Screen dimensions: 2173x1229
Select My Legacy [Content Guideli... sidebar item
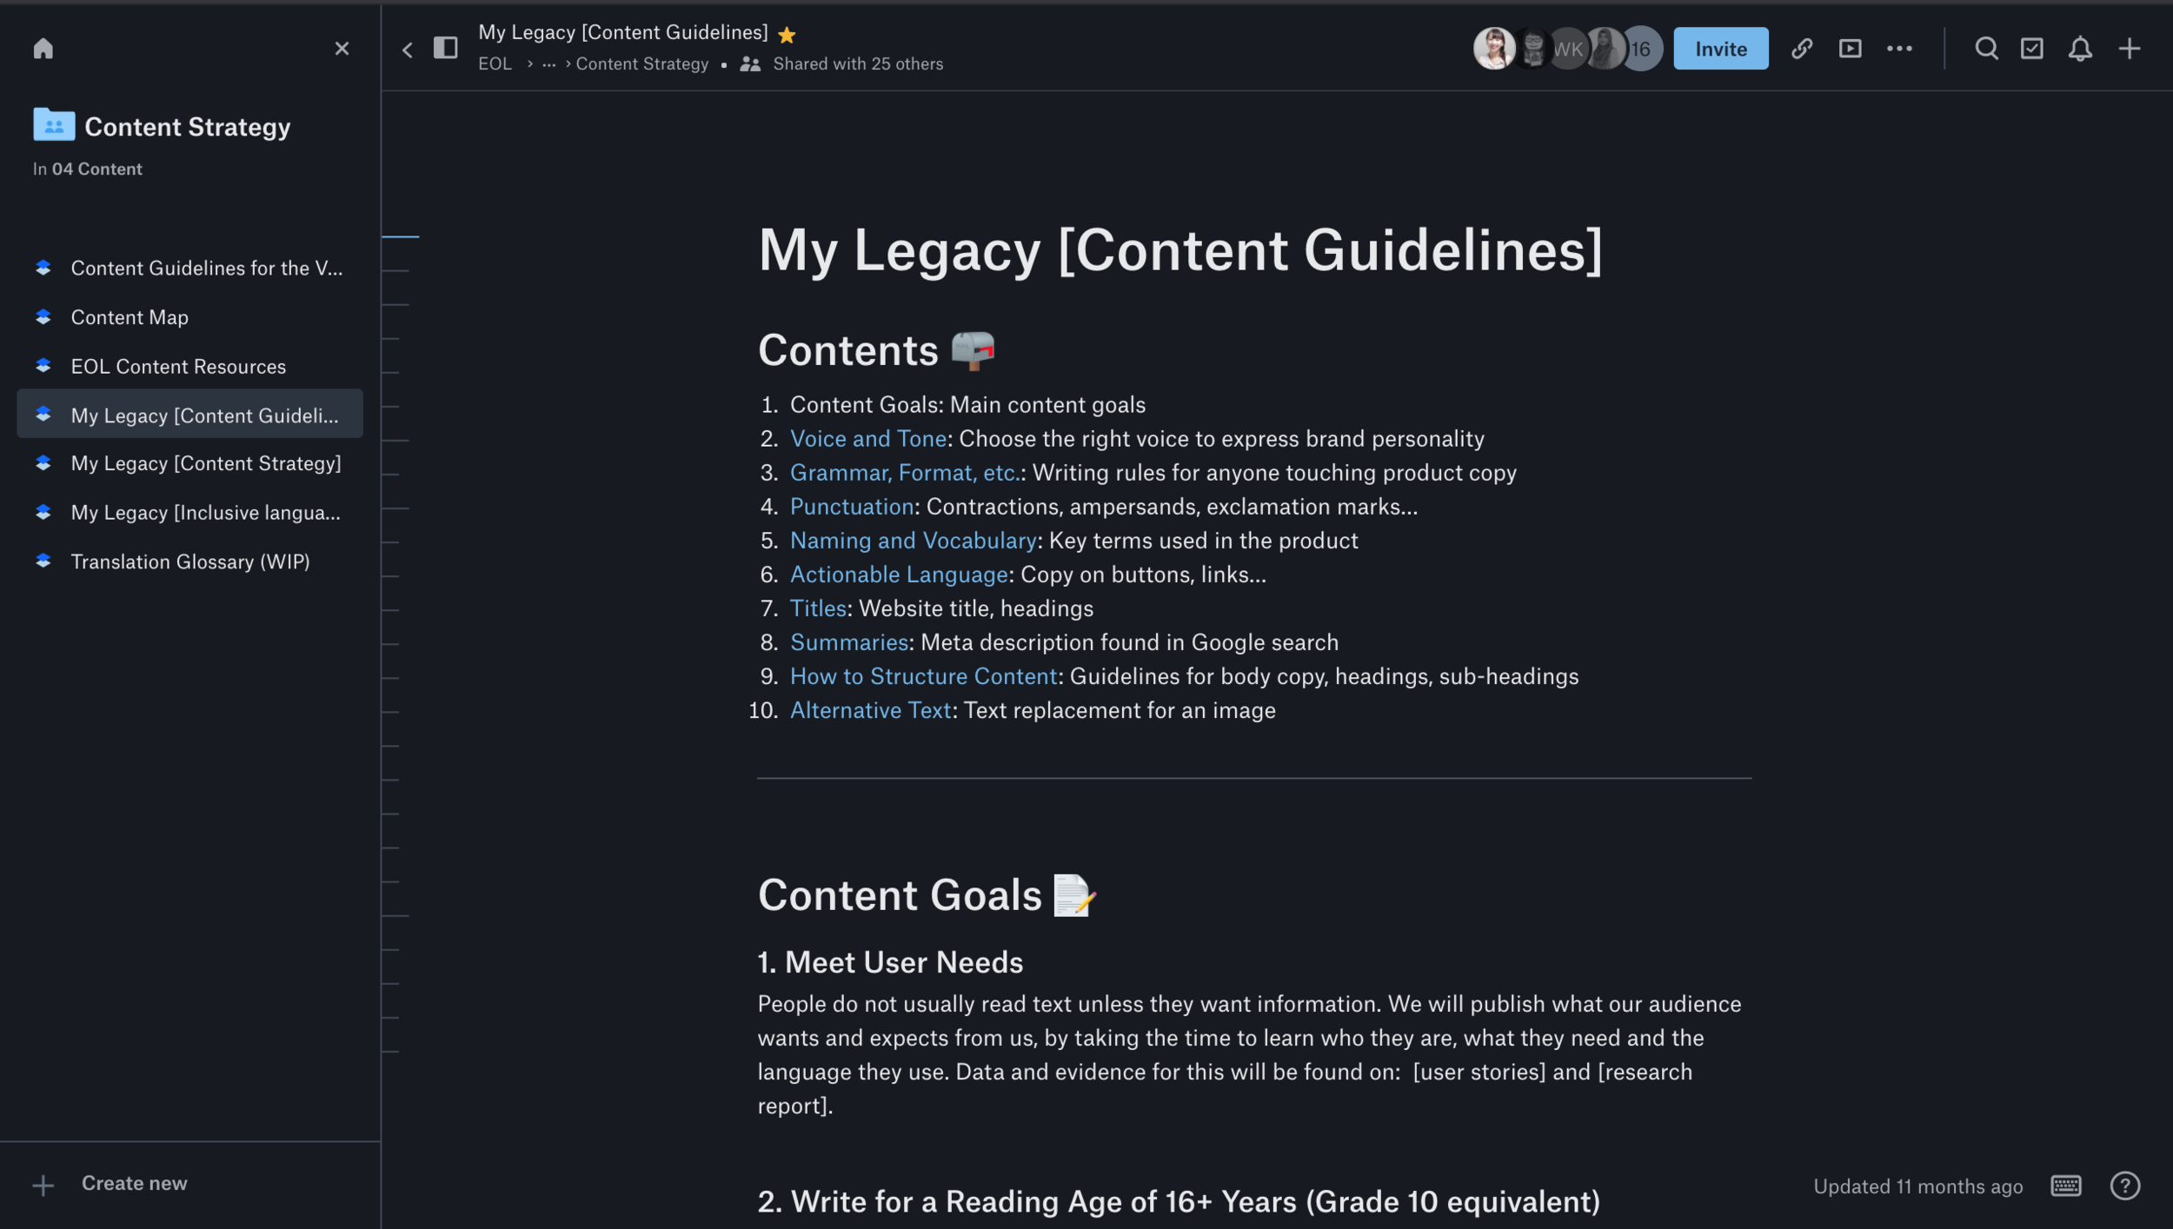click(x=190, y=415)
